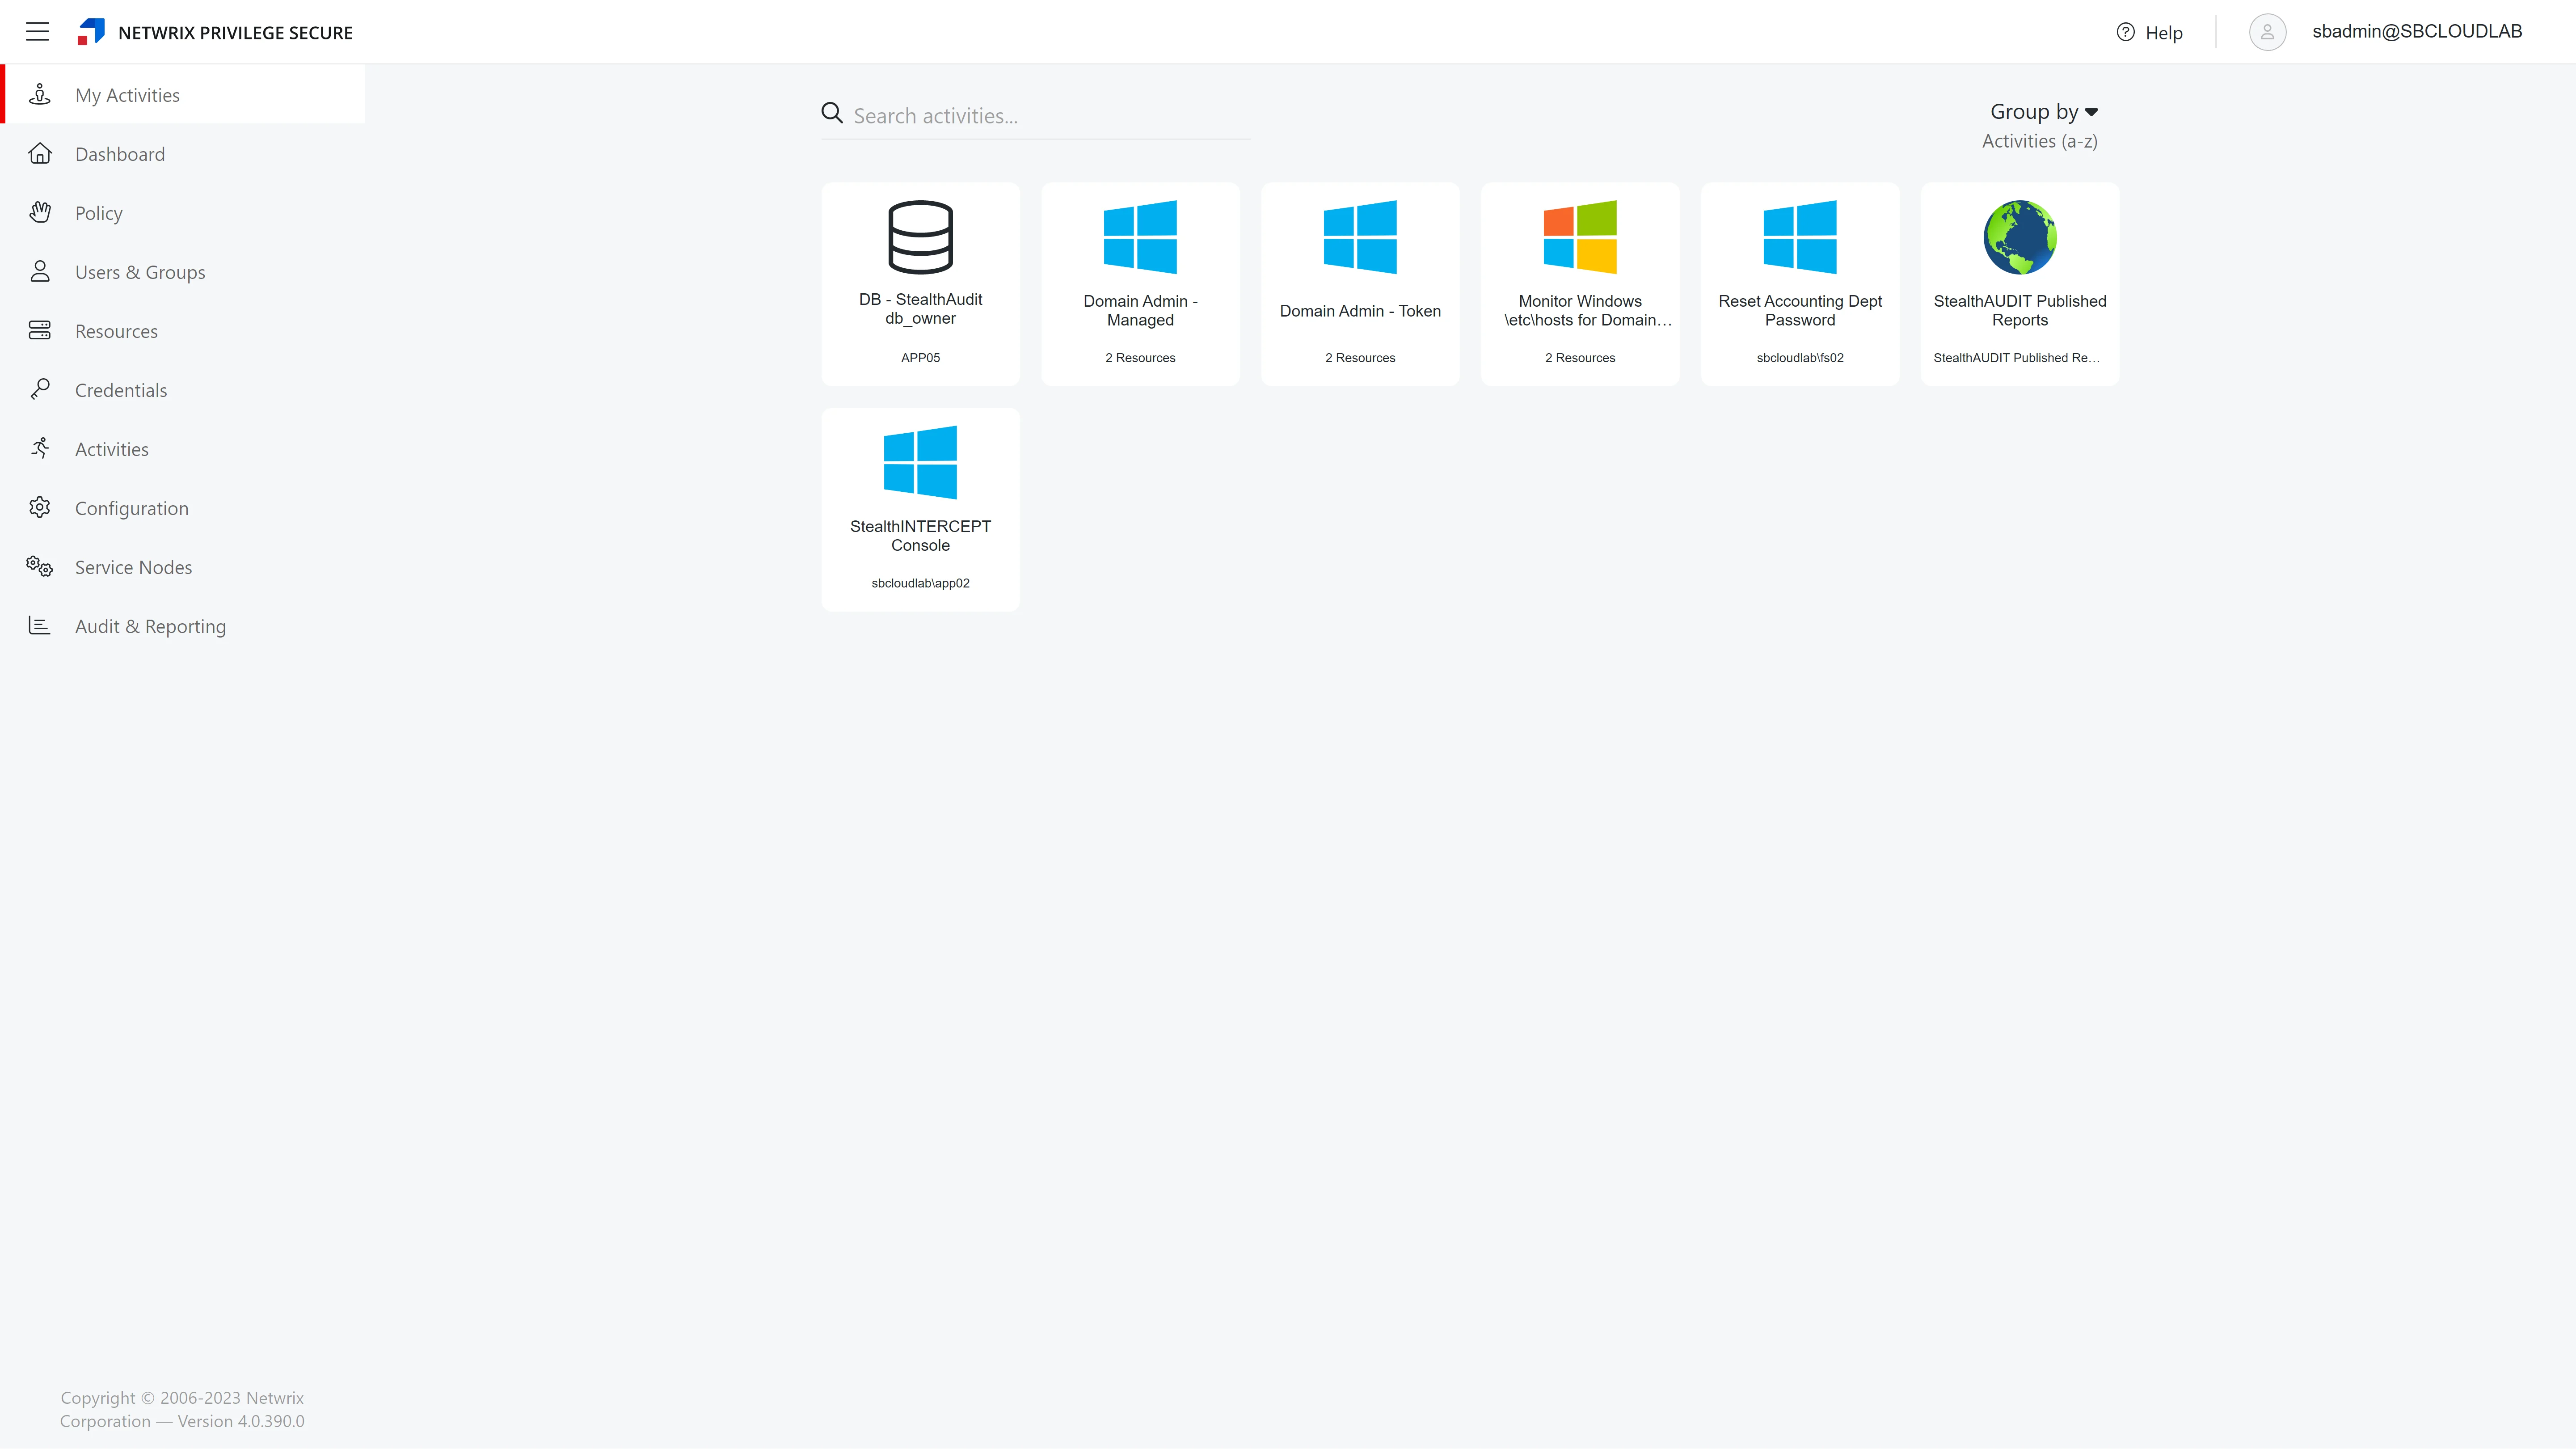Click sbcloudlab\fs02 resource label
The image size is (2576, 1449).
1800,357
